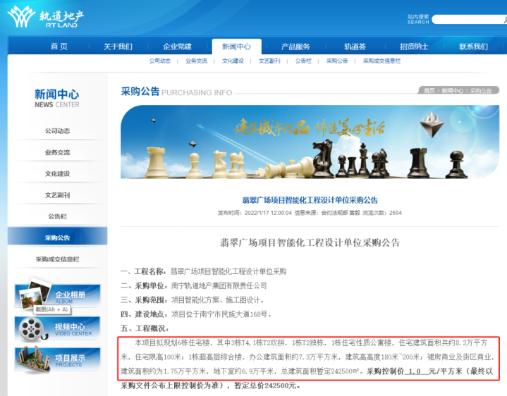This screenshot has height=396, width=507.
Task: Open the 招贤纳士 navigation tab
Action: click(x=414, y=47)
